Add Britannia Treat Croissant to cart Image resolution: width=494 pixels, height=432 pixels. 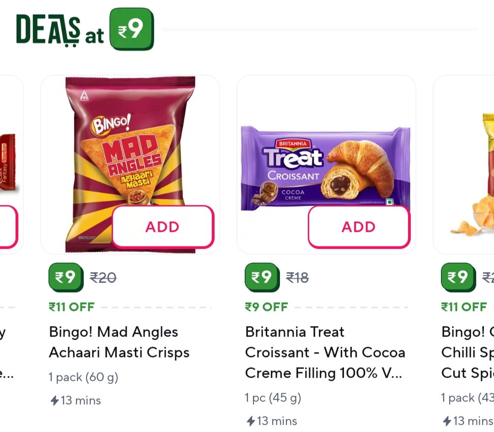(x=359, y=227)
